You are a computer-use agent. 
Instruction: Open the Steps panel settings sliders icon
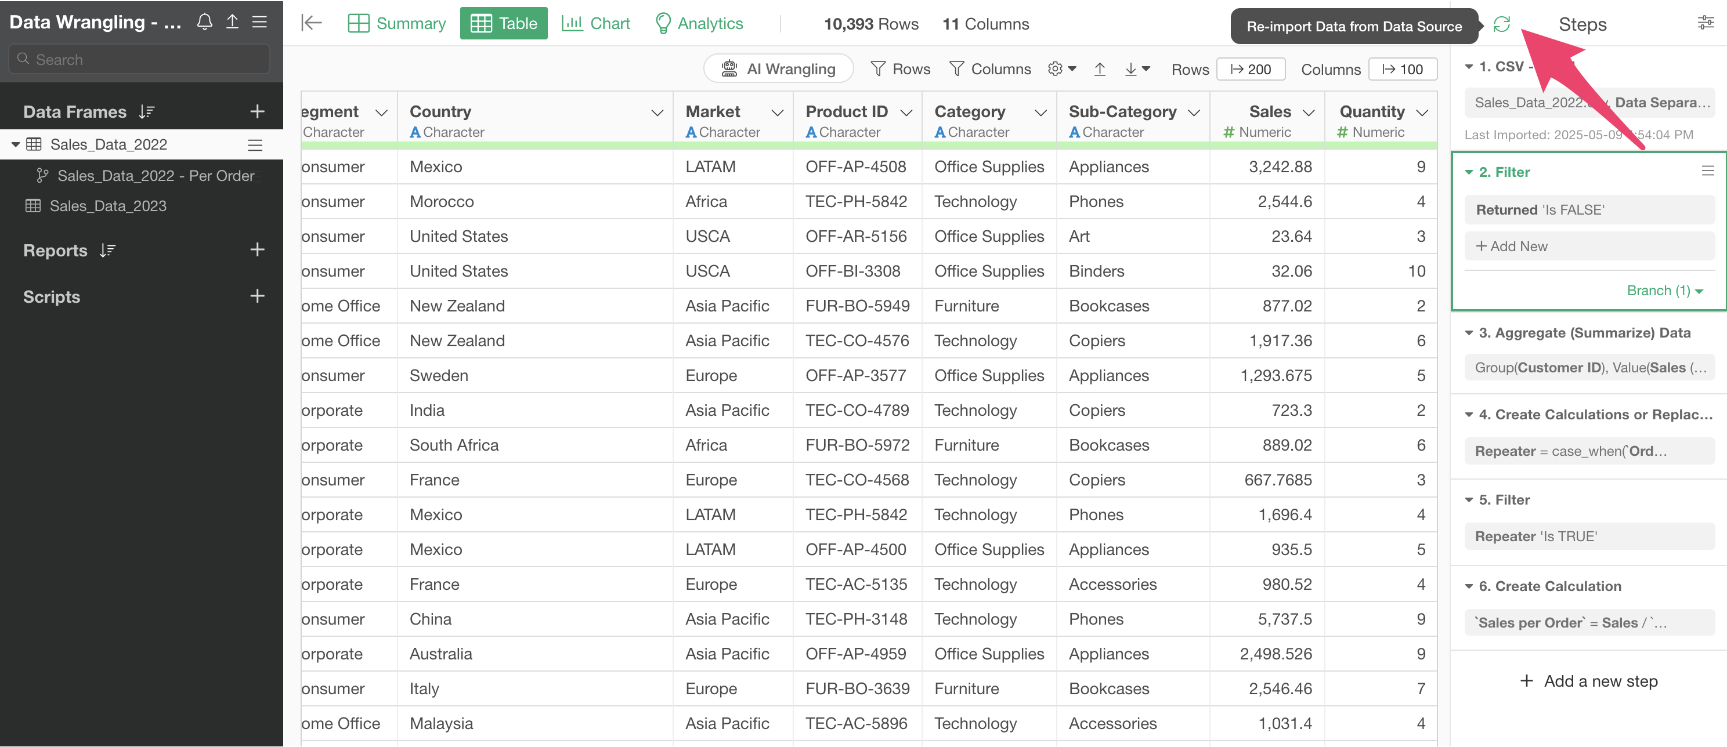pos(1706,23)
